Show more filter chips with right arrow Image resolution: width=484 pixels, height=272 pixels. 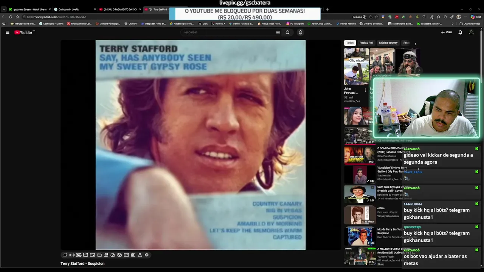(416, 44)
